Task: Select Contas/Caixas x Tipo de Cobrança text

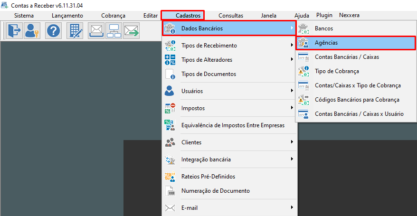Action: click(x=358, y=85)
